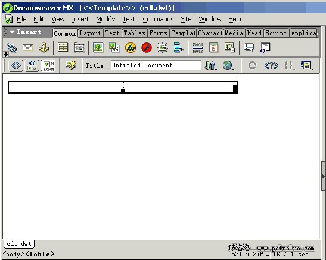Add a comment with the speech bubble icon
This screenshot has height=260, width=326.
(249, 48)
